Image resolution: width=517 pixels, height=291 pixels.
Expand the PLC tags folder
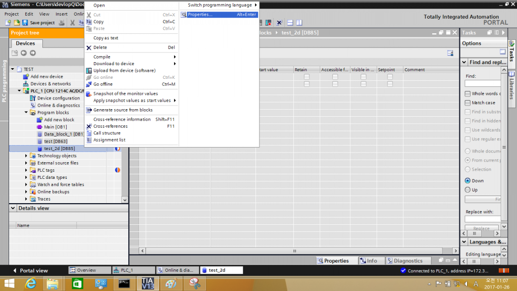click(26, 170)
